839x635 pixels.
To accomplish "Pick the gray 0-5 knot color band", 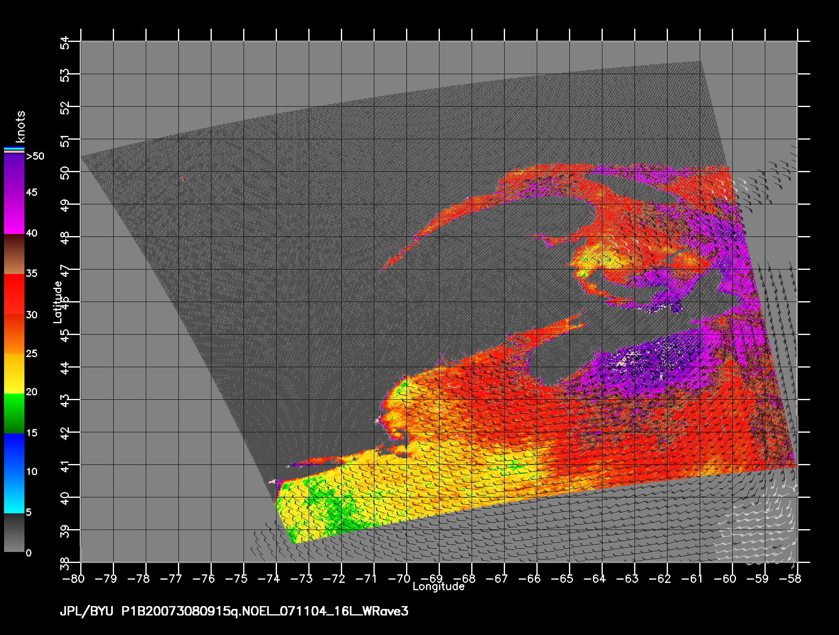I will 14,532.
